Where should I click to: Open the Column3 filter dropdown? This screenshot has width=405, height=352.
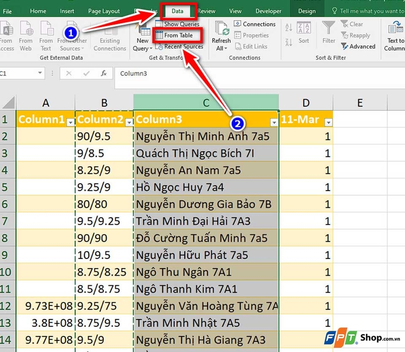273,122
